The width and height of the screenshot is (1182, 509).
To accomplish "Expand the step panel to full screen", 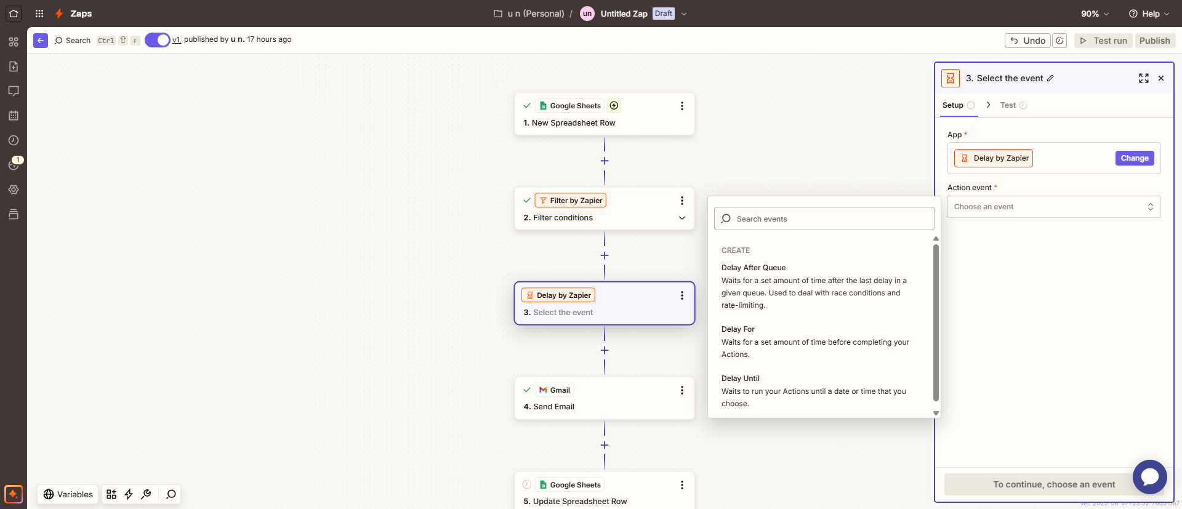I will point(1144,78).
